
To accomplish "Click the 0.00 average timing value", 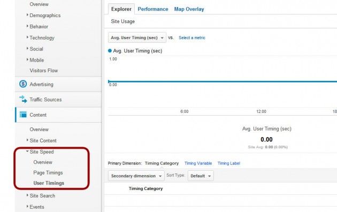I will 266,139.
